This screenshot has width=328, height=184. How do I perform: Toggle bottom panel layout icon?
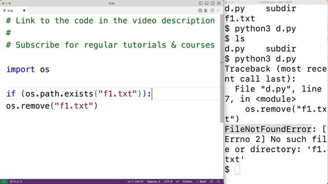pos(207,3)
